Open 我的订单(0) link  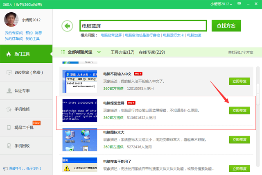(14, 39)
